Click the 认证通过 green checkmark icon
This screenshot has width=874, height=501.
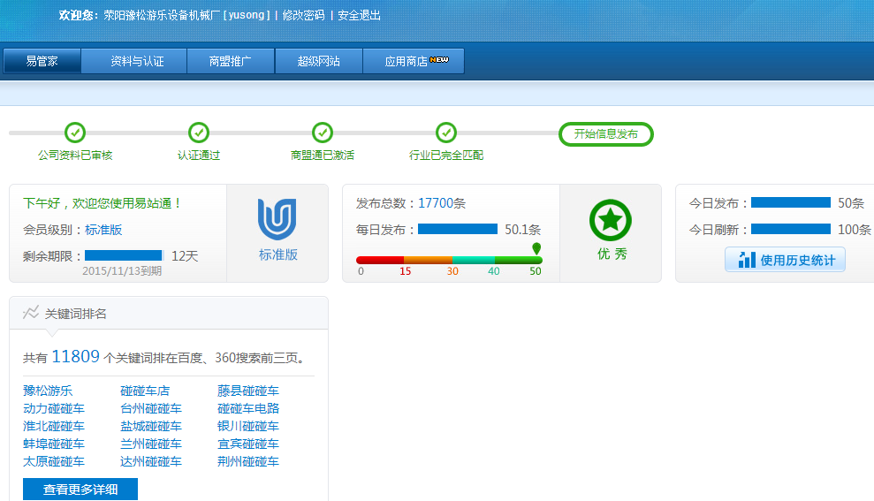coord(199,133)
